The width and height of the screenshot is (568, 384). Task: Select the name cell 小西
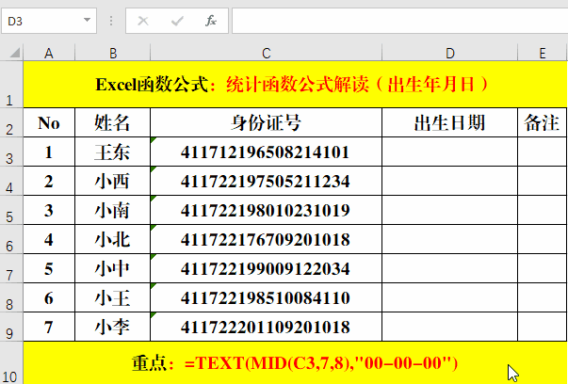coord(113,181)
